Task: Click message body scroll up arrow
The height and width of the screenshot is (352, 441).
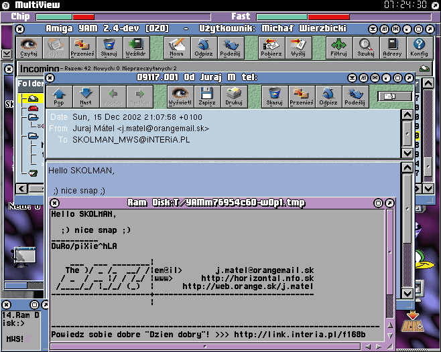Action: pyautogui.click(x=407, y=167)
